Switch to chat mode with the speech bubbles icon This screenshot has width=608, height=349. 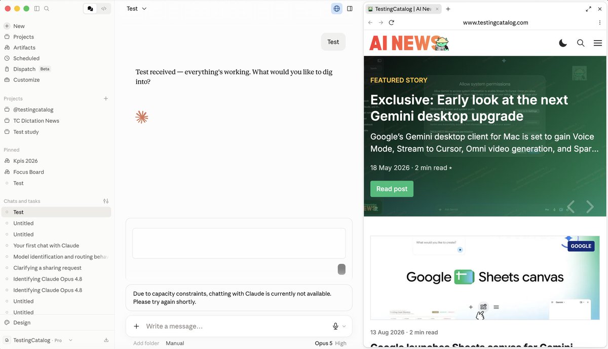(90, 9)
